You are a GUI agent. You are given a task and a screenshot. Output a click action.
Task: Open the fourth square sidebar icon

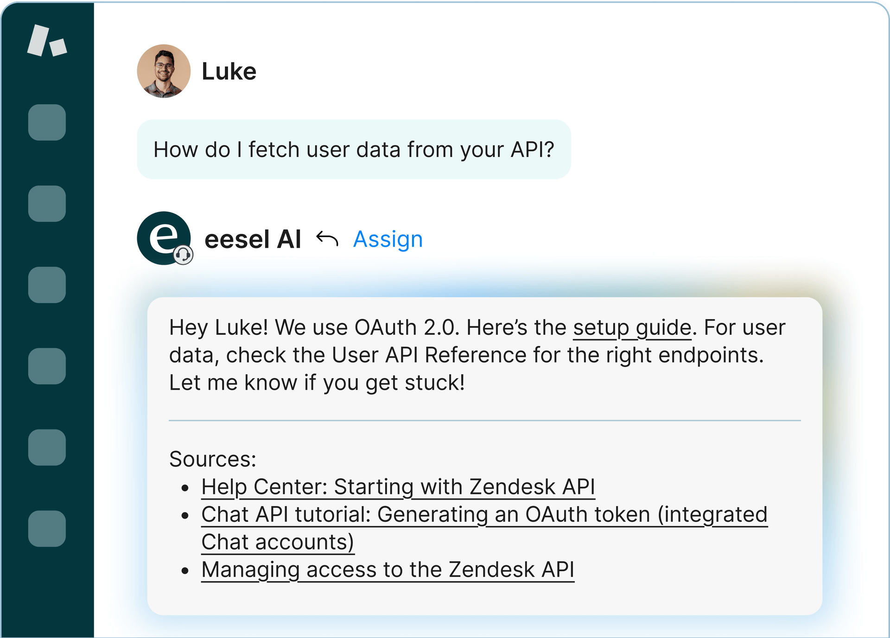[x=47, y=366]
